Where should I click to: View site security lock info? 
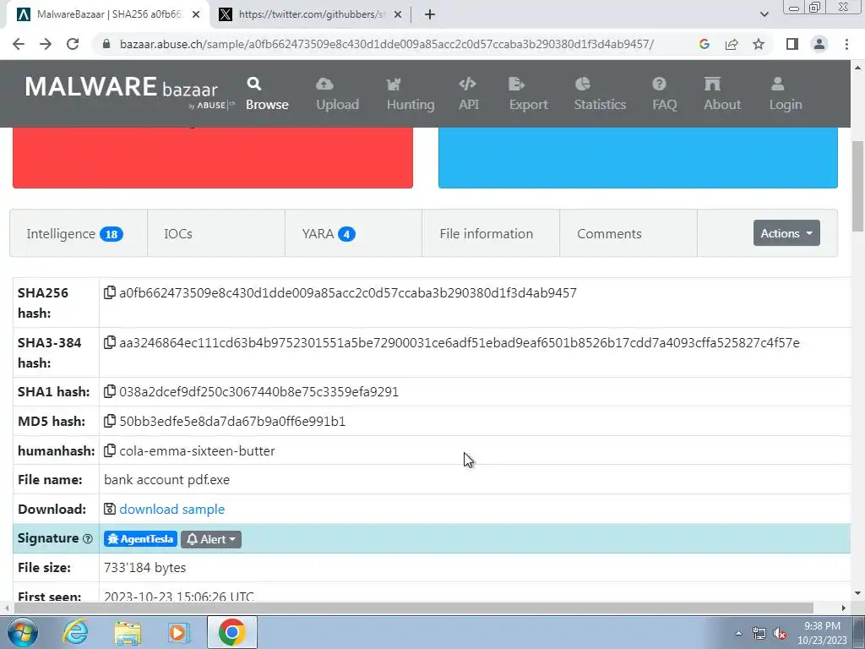click(x=106, y=44)
